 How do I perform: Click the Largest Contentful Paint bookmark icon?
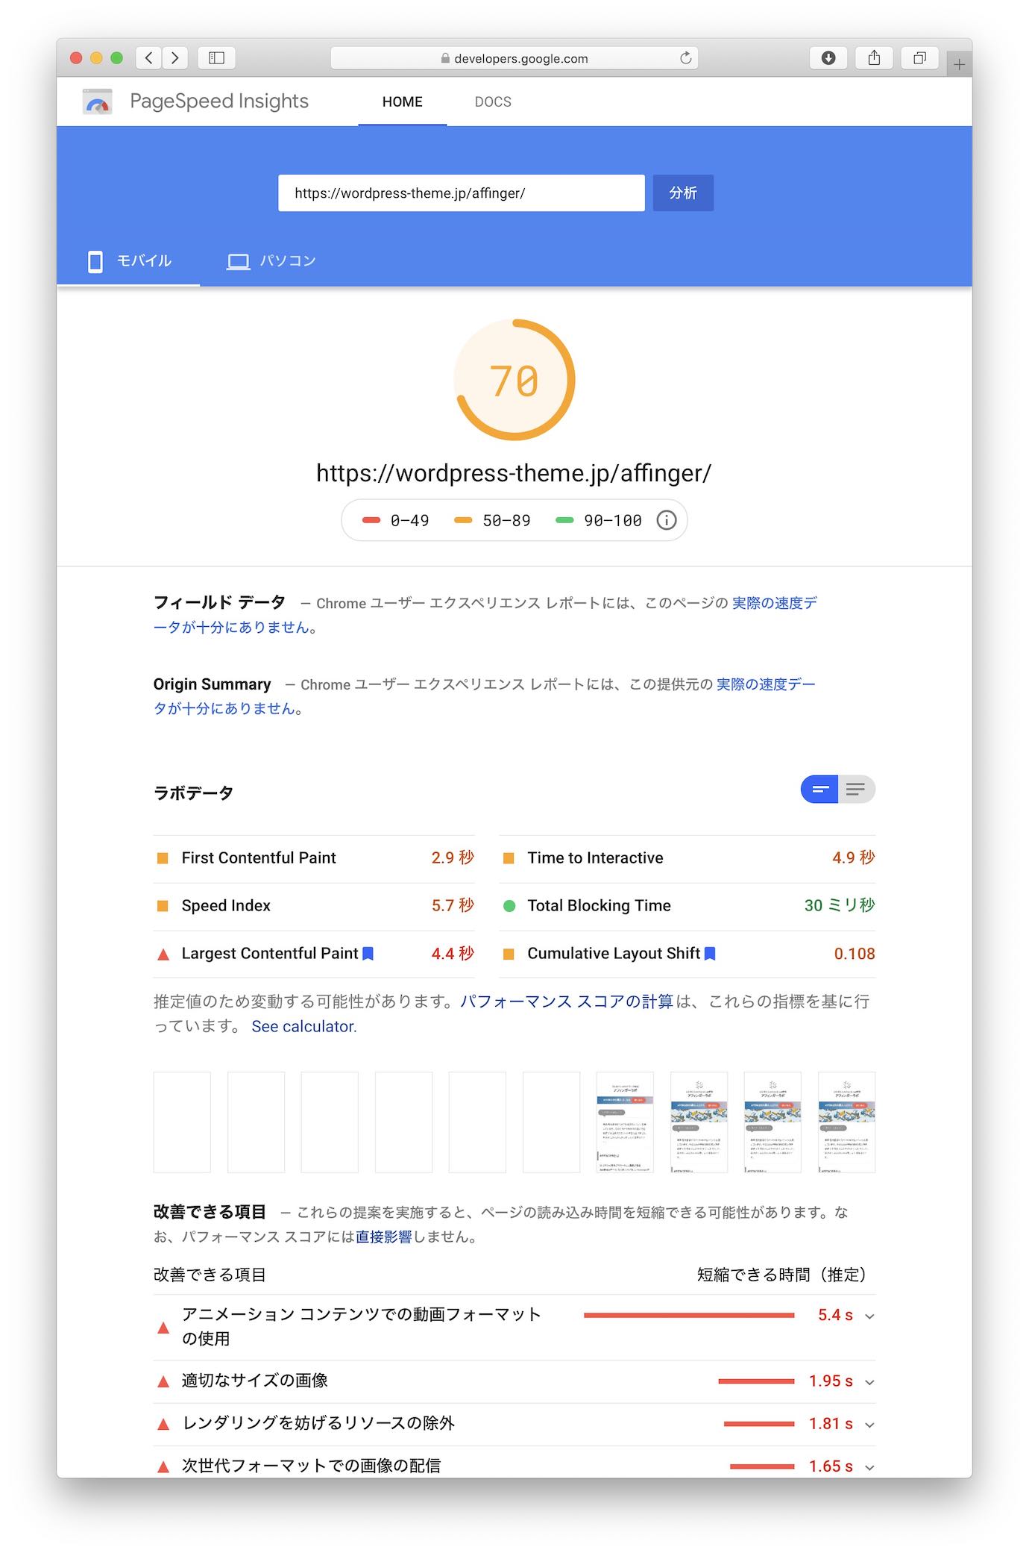368,953
